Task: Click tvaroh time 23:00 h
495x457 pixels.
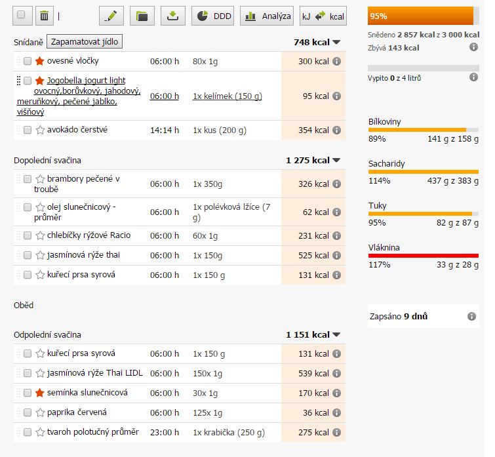Action: click(165, 432)
